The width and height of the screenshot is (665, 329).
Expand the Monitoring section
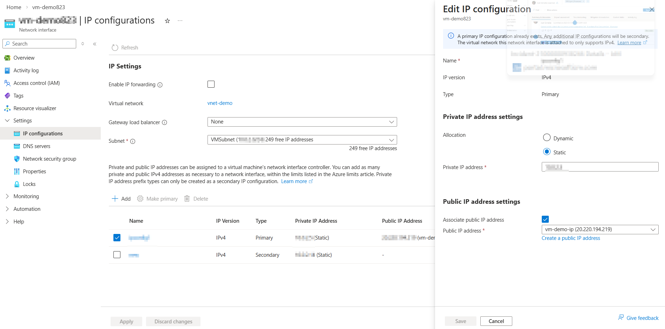coord(7,196)
